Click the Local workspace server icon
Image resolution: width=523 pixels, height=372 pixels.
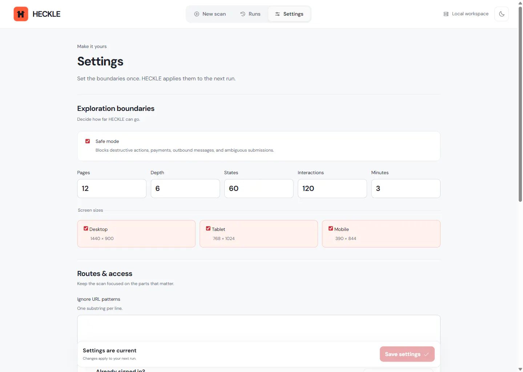pos(446,14)
